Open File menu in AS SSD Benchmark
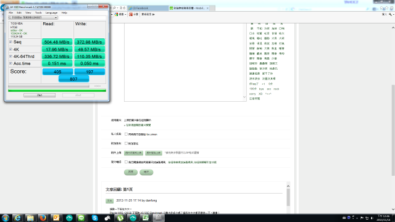 click(10, 12)
